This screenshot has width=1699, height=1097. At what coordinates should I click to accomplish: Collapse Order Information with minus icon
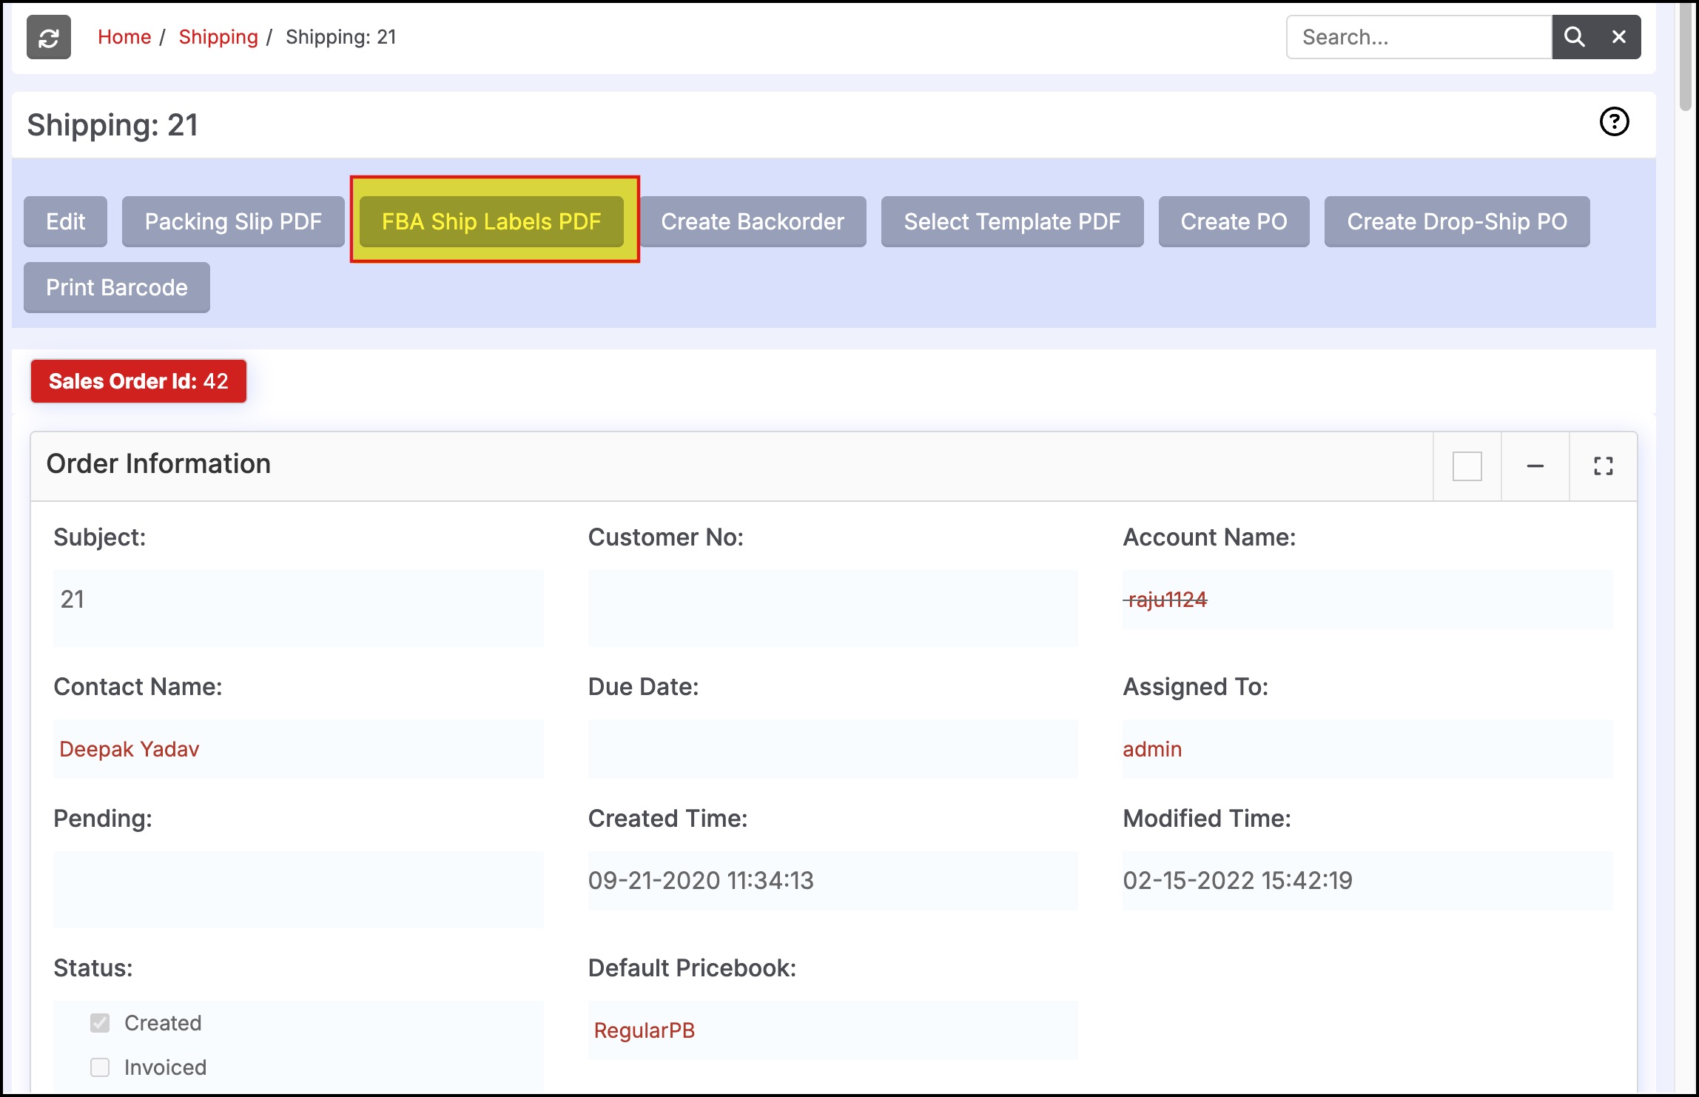click(x=1535, y=466)
